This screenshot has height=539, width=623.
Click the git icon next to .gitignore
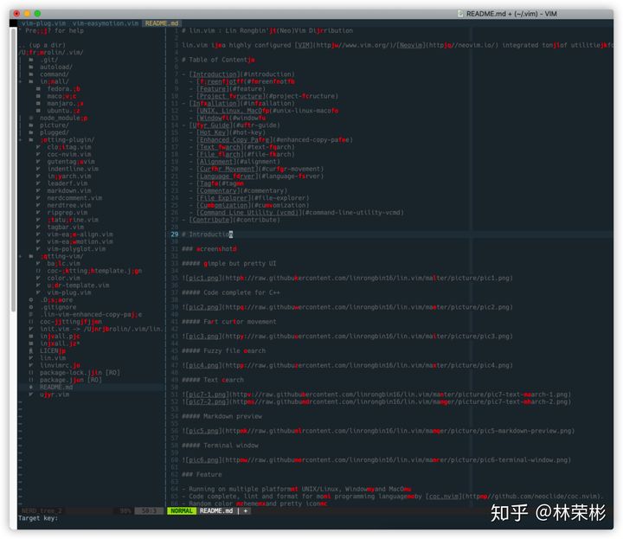[x=31, y=306]
